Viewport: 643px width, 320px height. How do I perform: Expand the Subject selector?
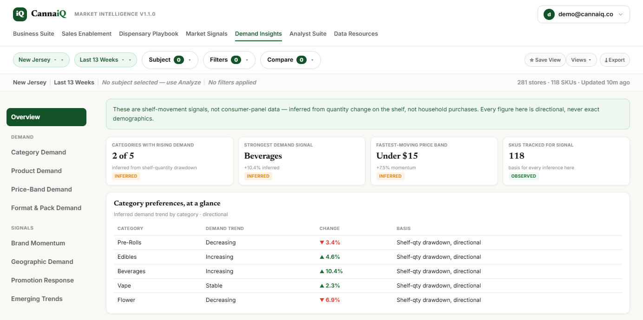(x=170, y=60)
